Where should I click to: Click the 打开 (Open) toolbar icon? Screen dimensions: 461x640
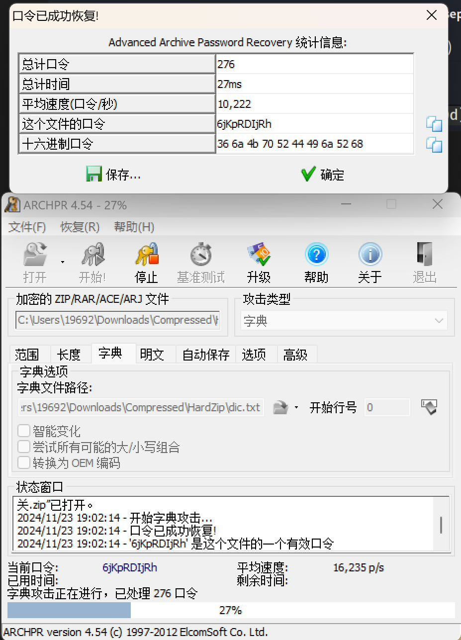coord(35,255)
